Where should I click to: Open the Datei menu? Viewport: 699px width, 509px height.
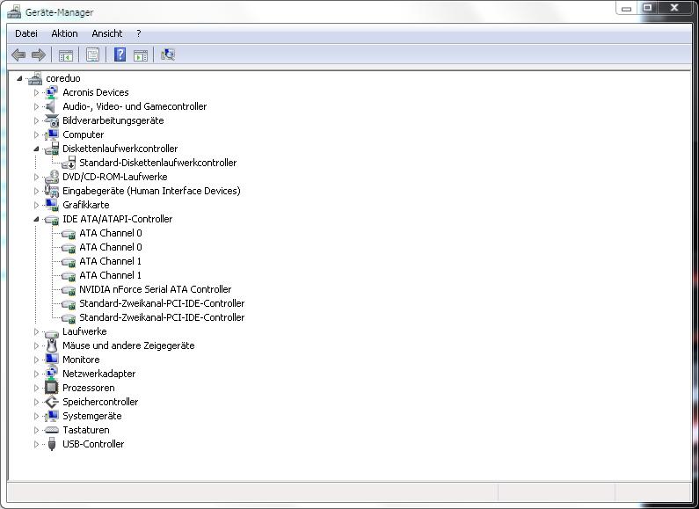pyautogui.click(x=26, y=33)
